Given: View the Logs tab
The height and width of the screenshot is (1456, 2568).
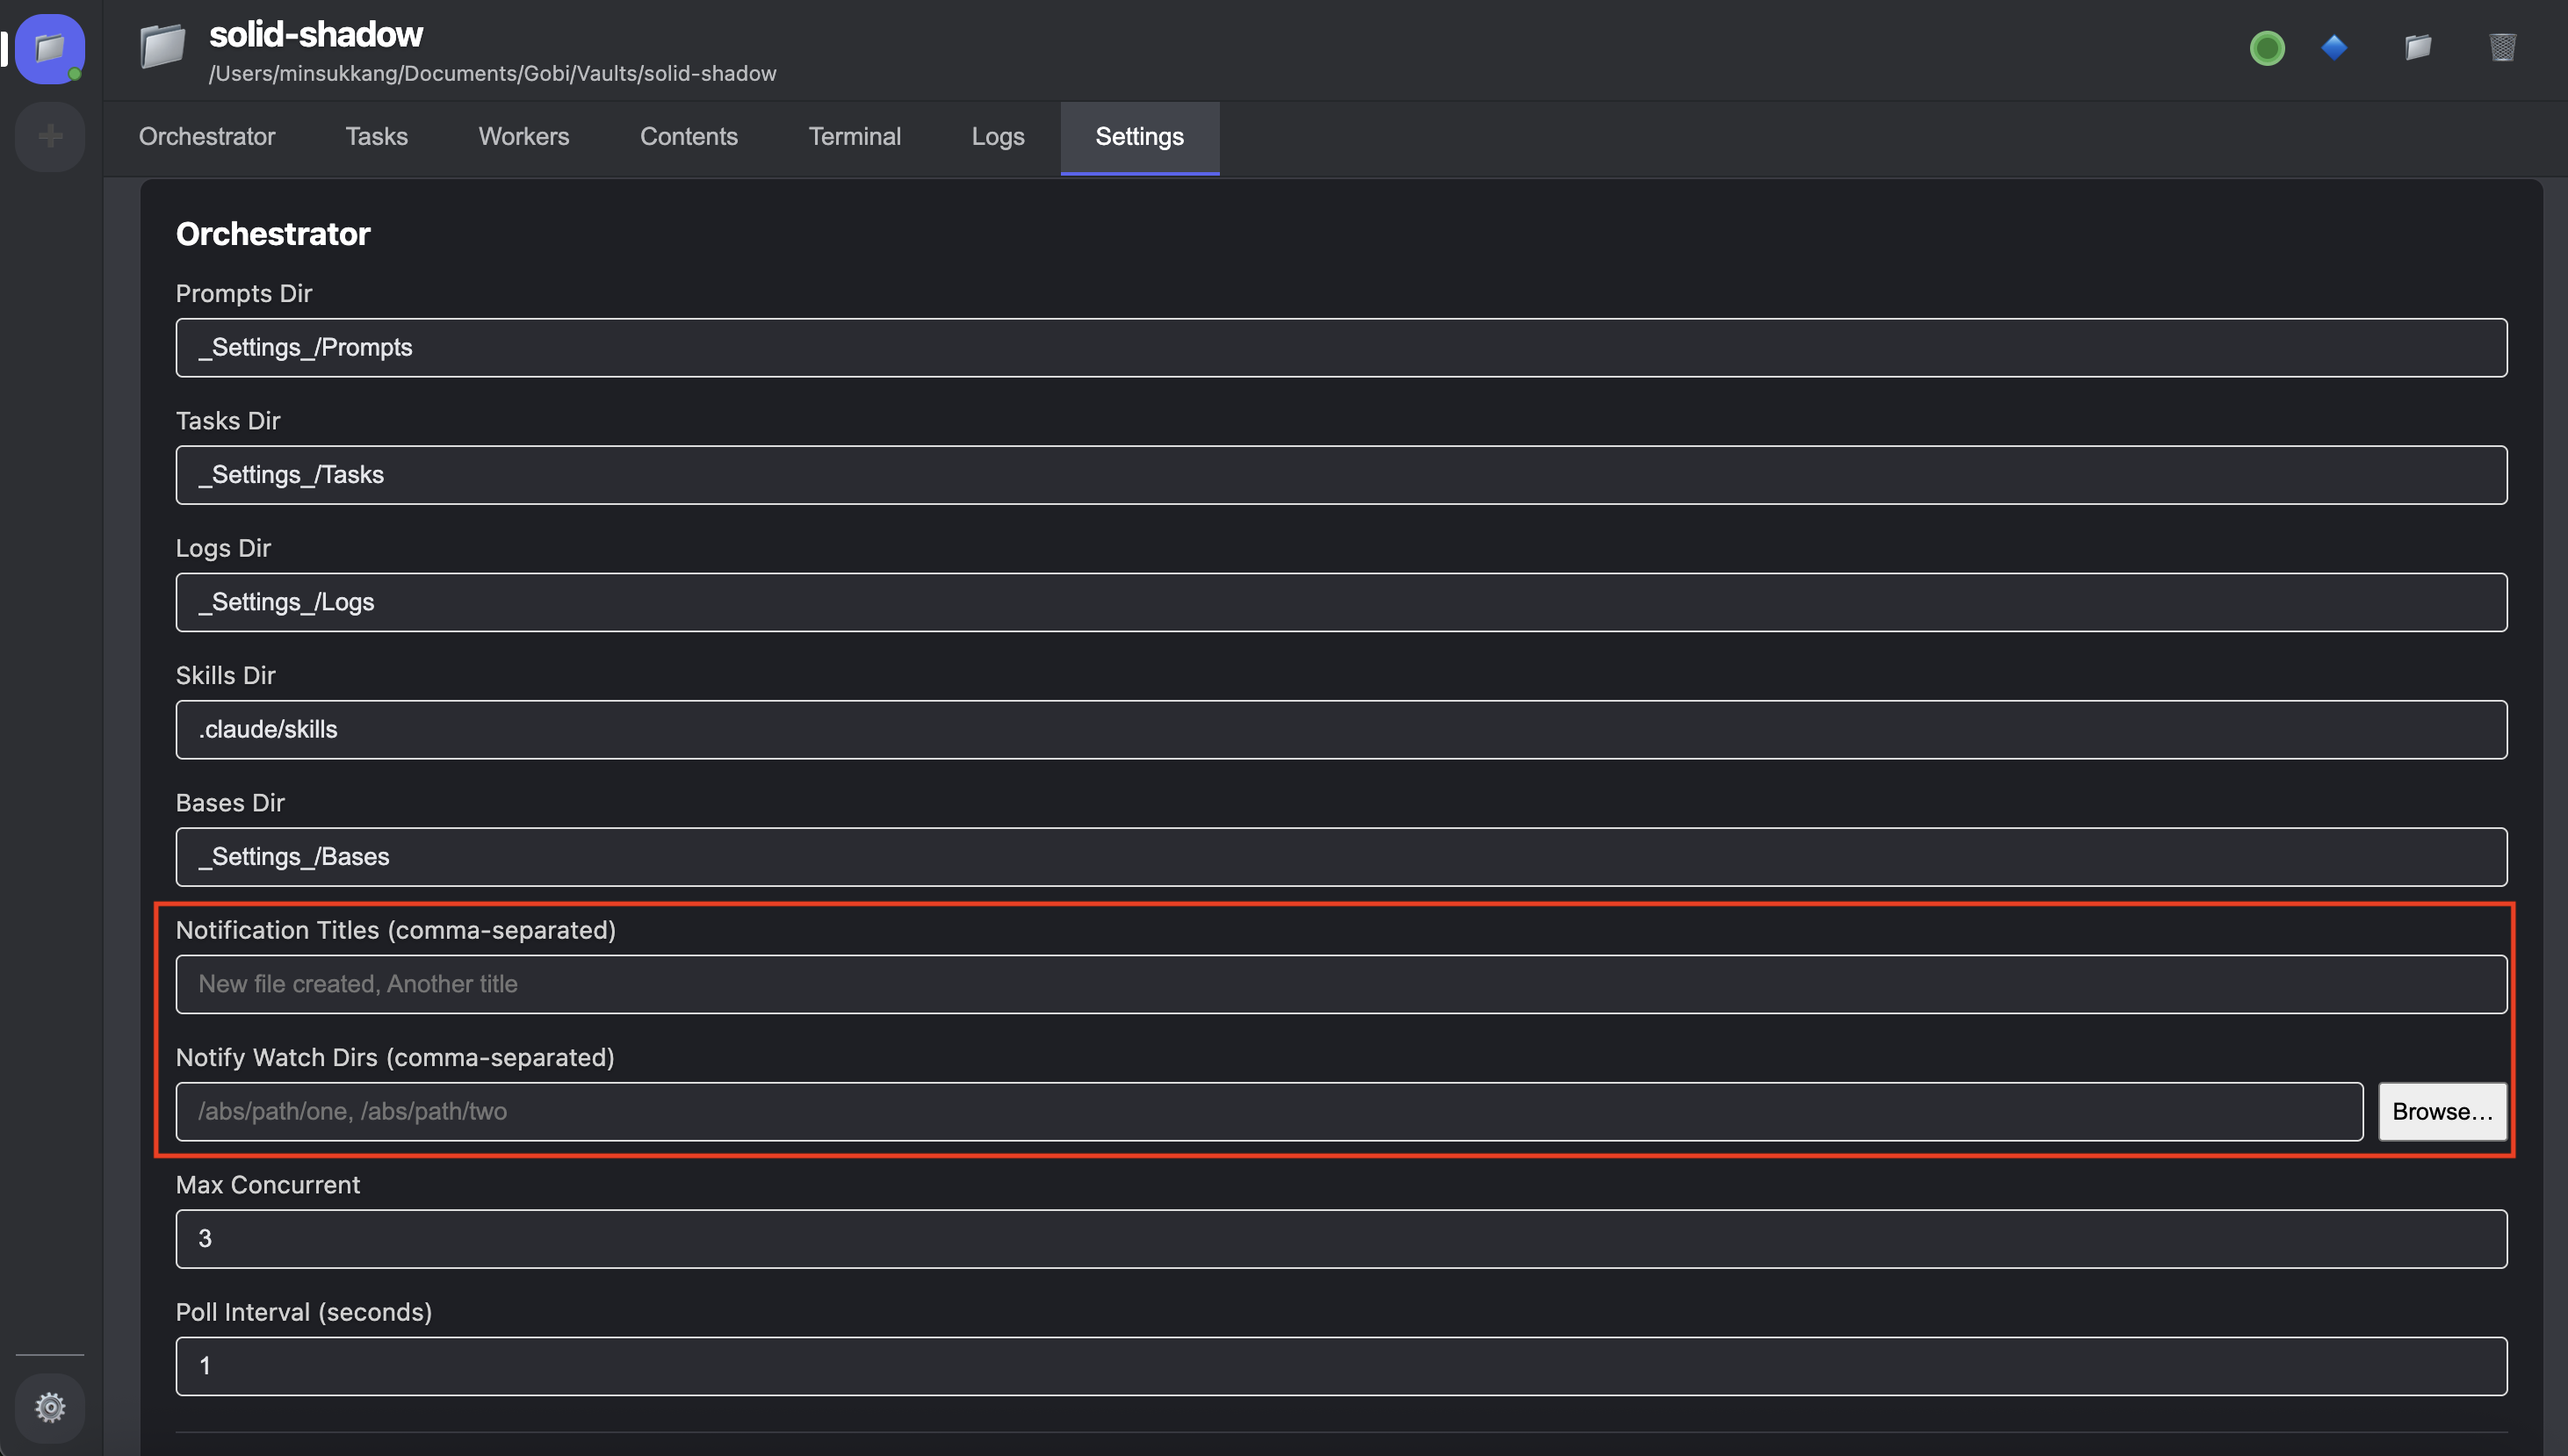Looking at the screenshot, I should [997, 137].
